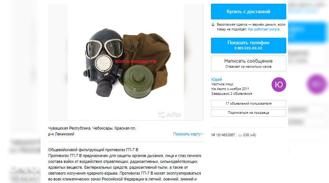The image size is (329, 183).
Task: Click the gray left edge of photo gallery
Action: tap(58, 62)
